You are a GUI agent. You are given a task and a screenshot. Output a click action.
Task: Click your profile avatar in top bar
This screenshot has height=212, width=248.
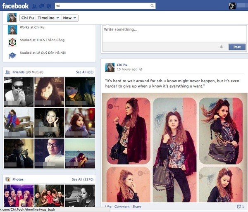click(232, 6)
